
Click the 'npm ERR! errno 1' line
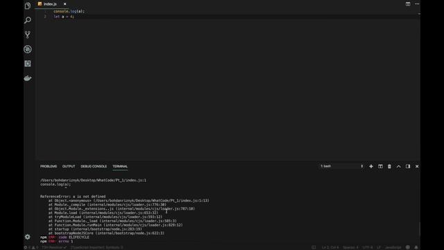click(56, 241)
